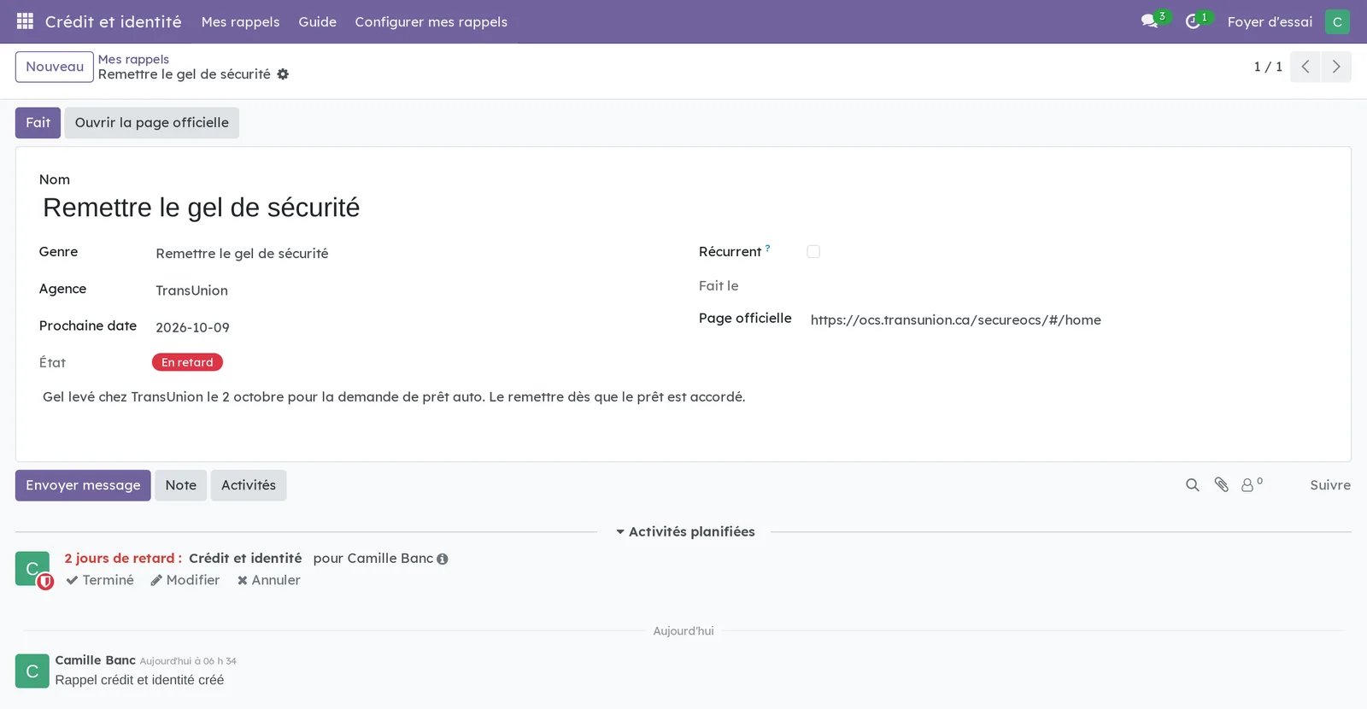Screen dimensions: 1367x709
Task: Modifier the overdue activity
Action: tap(185, 580)
